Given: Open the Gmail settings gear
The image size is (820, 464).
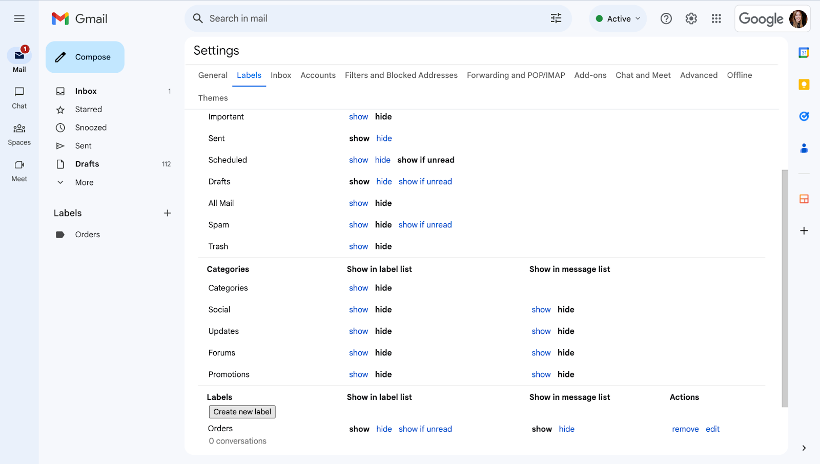Looking at the screenshot, I should 690,18.
